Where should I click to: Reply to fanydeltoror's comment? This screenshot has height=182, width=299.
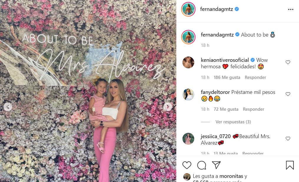(253, 109)
